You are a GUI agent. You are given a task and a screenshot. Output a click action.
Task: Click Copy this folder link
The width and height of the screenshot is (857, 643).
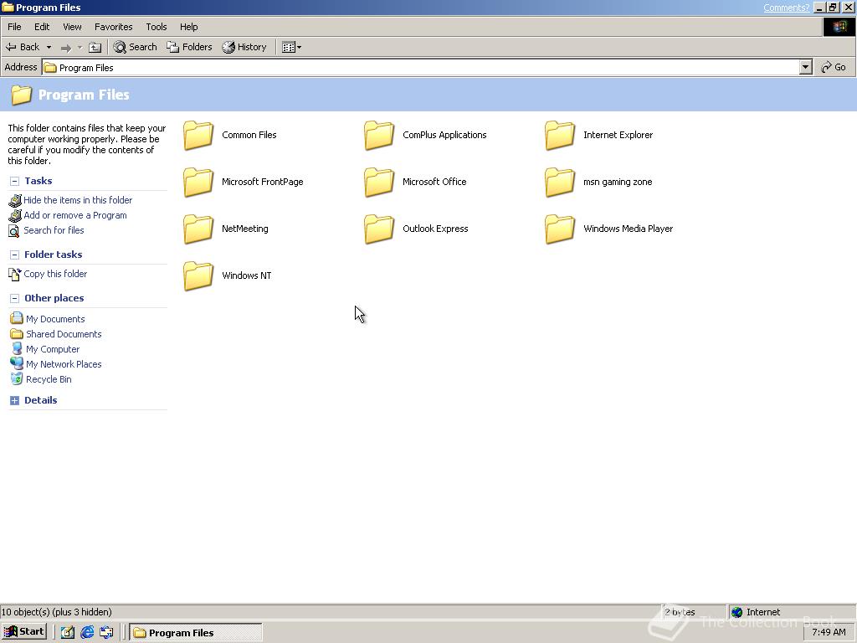point(55,274)
